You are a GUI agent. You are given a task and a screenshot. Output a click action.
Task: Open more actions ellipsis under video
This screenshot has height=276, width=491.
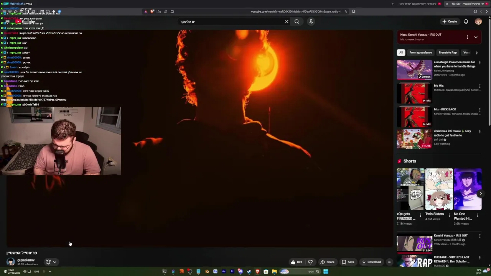[x=389, y=262]
